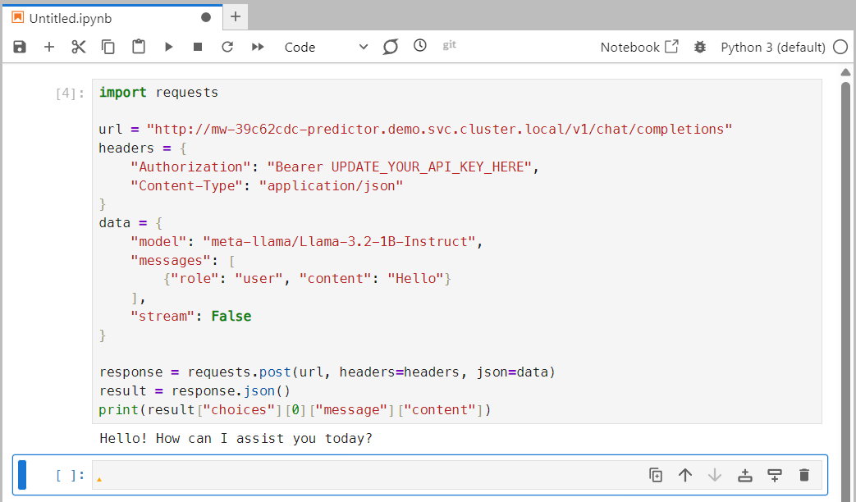The image size is (856, 502).
Task: Copy the selected cell
Action: [108, 47]
